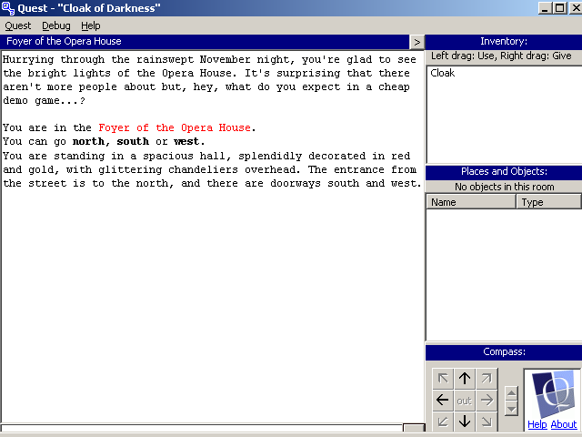Viewport: 582px width, 437px height.
Task: Click the compass 'up' level arrow
Action: click(512, 393)
